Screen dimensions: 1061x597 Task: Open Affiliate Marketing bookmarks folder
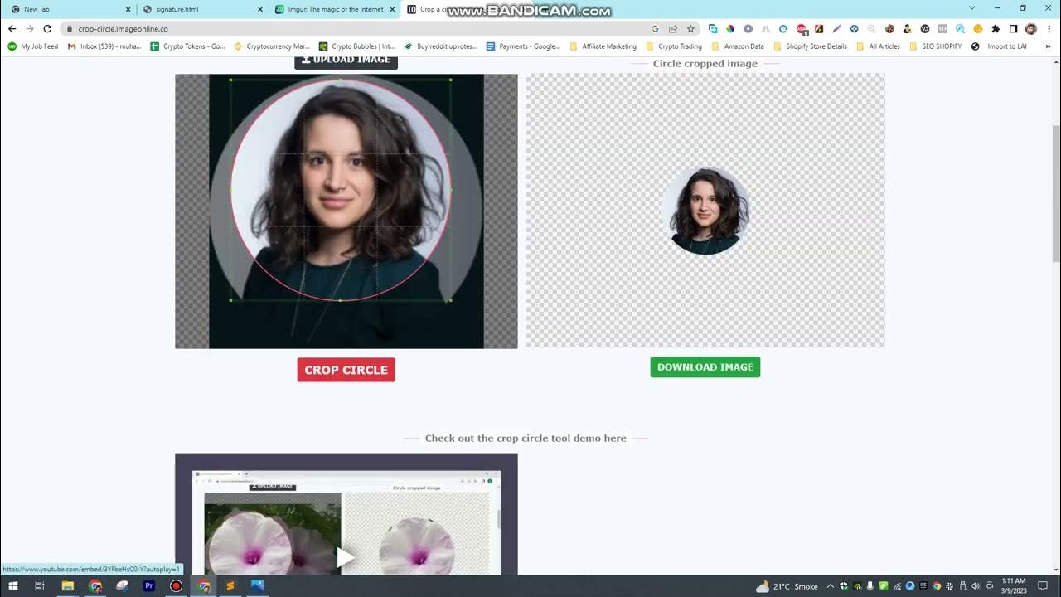[603, 46]
